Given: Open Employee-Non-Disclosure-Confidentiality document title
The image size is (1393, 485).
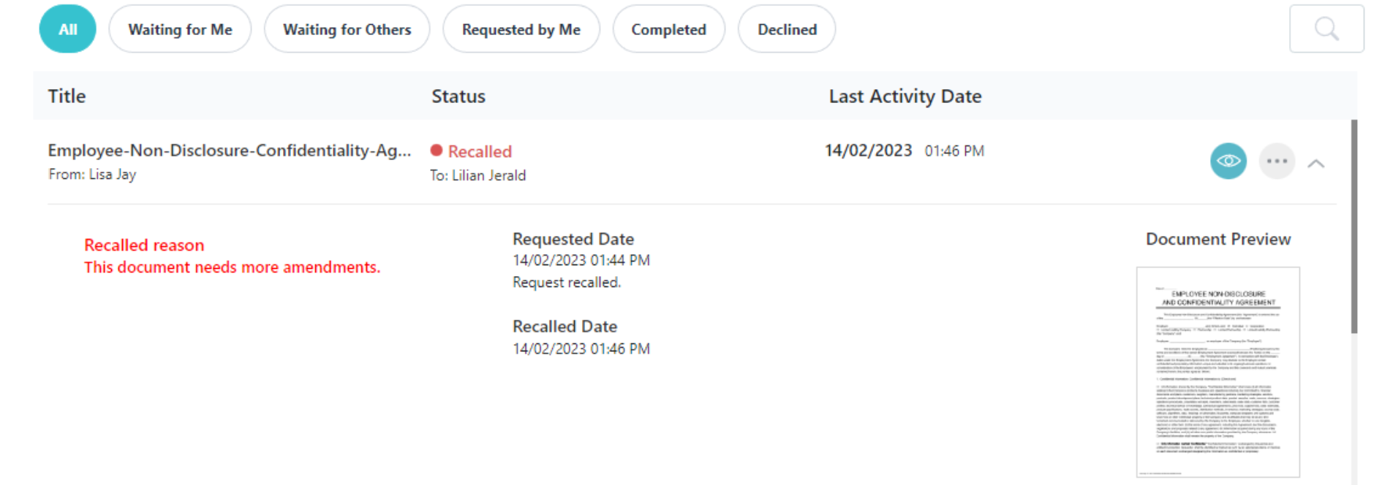Looking at the screenshot, I should click(229, 150).
